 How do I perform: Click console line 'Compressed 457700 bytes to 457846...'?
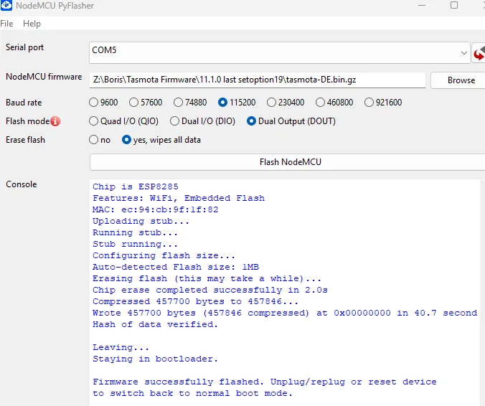click(x=195, y=301)
